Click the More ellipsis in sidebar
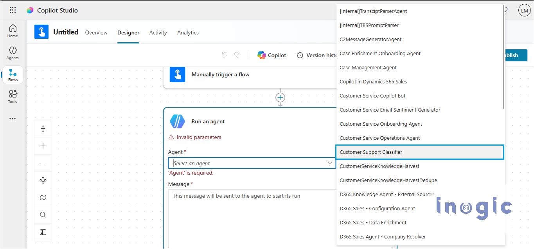Viewport: 534px width, 249px height. pyautogui.click(x=13, y=119)
